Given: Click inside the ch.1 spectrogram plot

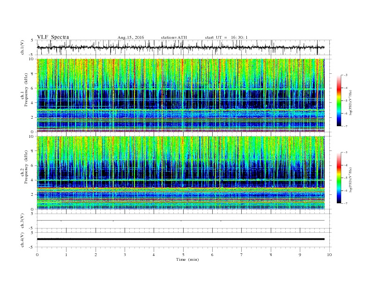Looking at the screenshot, I should (x=181, y=95).
